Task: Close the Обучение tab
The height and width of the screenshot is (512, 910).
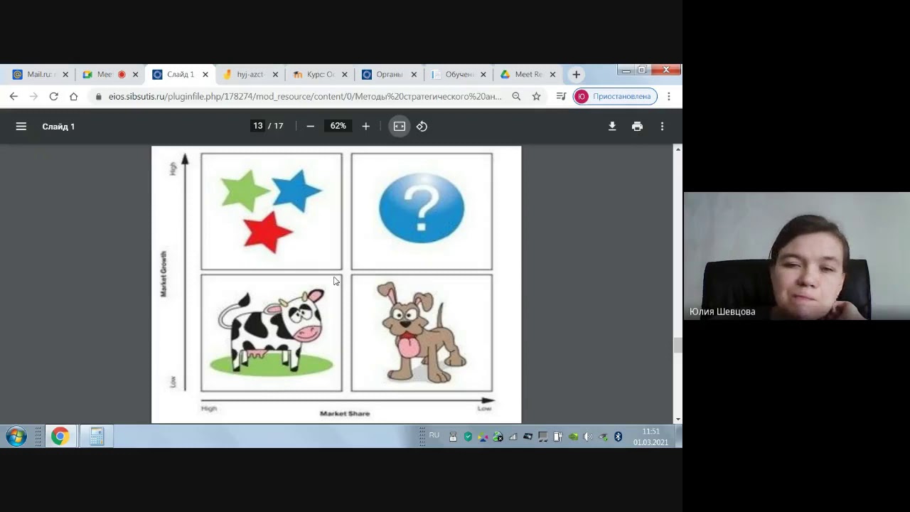Action: [x=483, y=74]
